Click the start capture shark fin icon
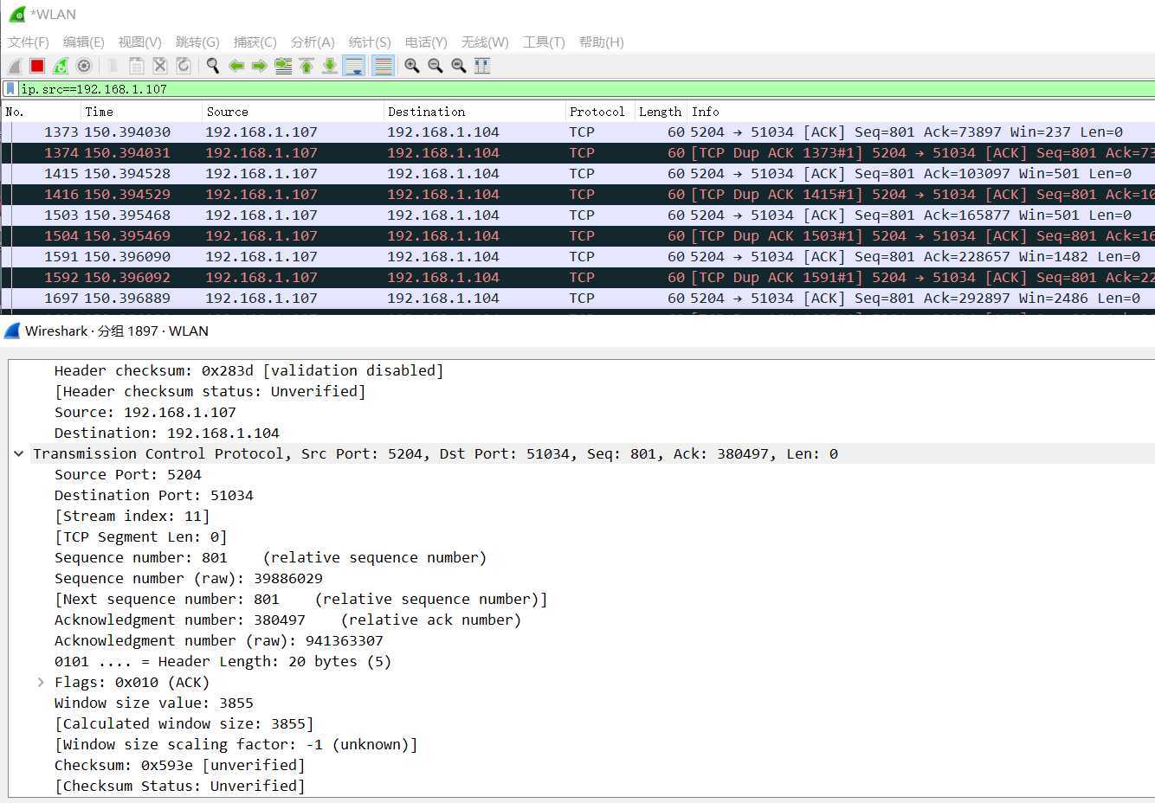This screenshot has height=803, width=1155. (x=15, y=66)
